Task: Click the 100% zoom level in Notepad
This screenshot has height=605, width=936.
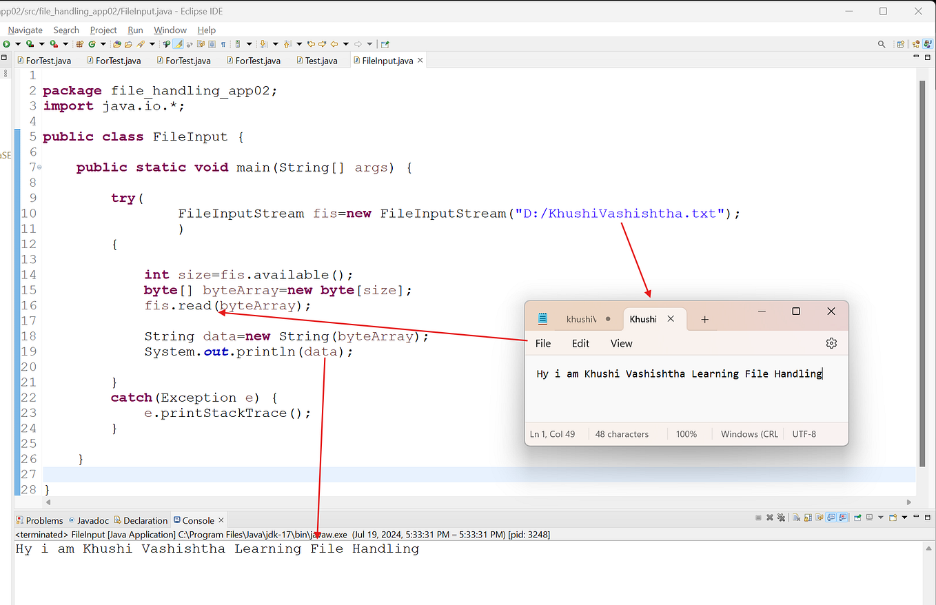Action: pyautogui.click(x=686, y=433)
